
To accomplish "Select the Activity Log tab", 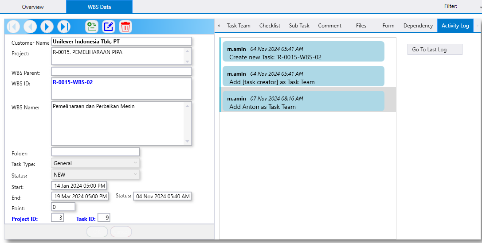I will (455, 26).
